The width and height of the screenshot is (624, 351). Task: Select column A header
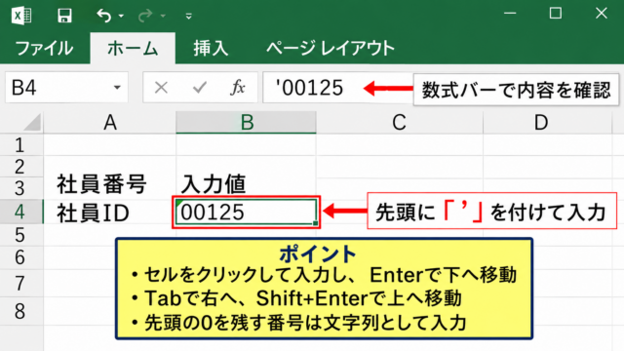[x=110, y=122]
